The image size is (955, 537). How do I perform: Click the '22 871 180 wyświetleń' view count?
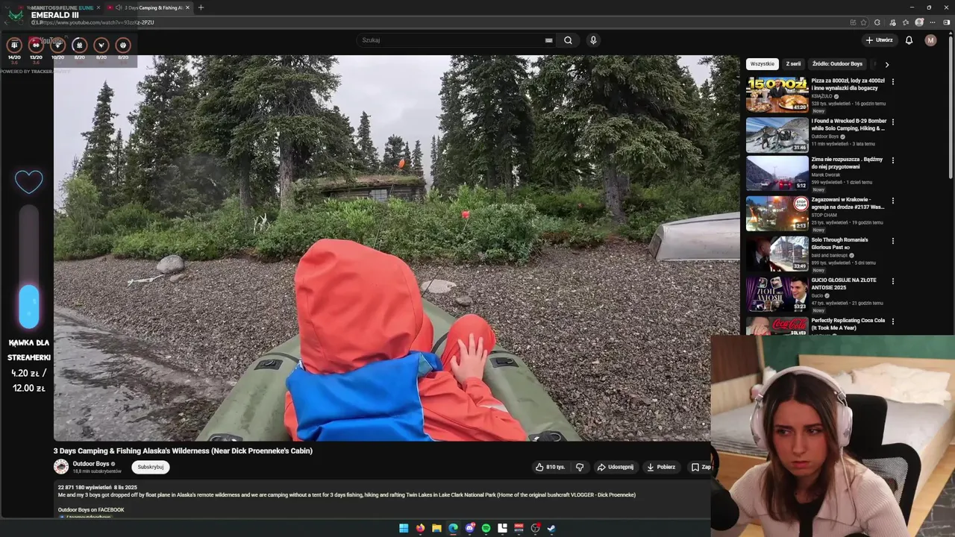[x=84, y=487]
